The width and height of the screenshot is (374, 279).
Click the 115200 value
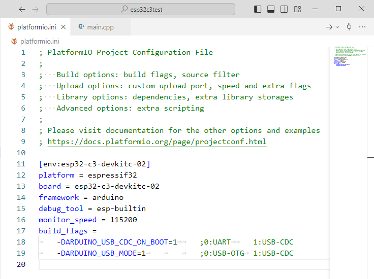pyautogui.click(x=123, y=220)
